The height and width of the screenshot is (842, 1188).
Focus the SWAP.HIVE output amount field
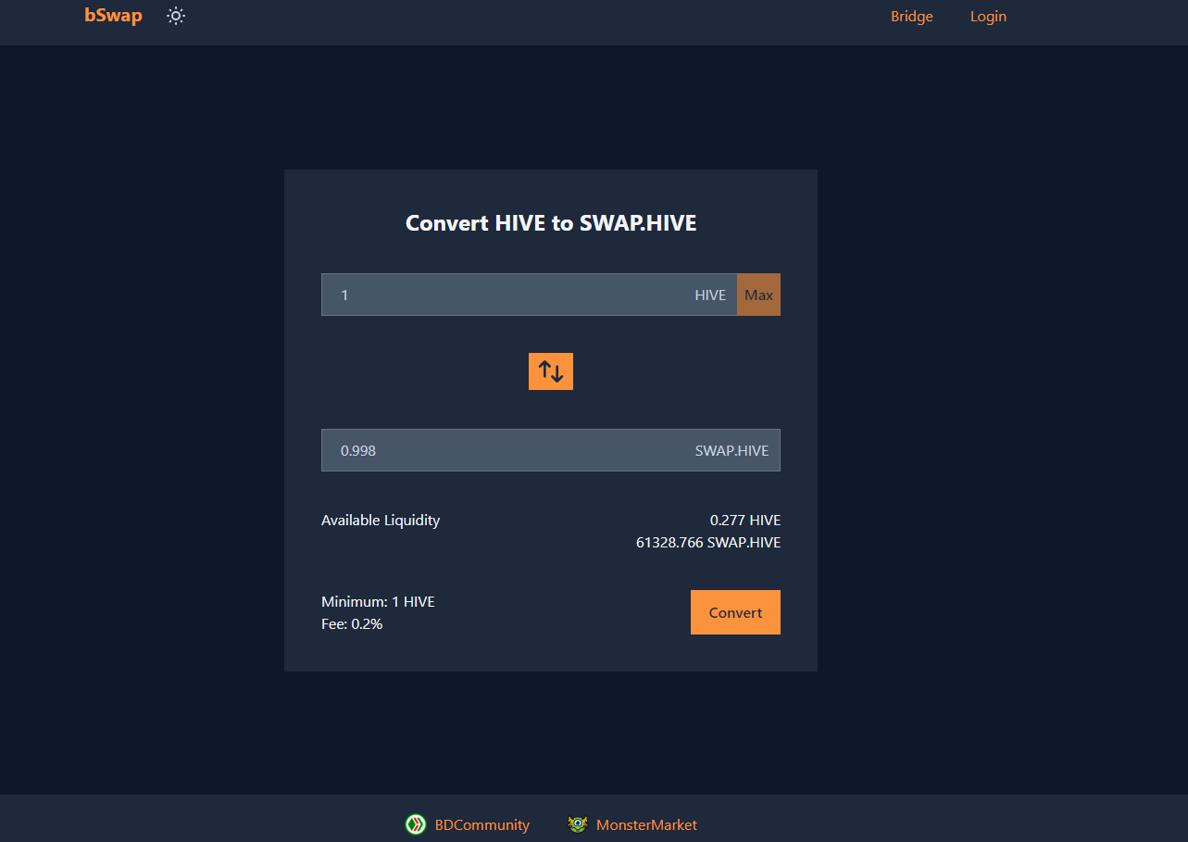(509, 450)
